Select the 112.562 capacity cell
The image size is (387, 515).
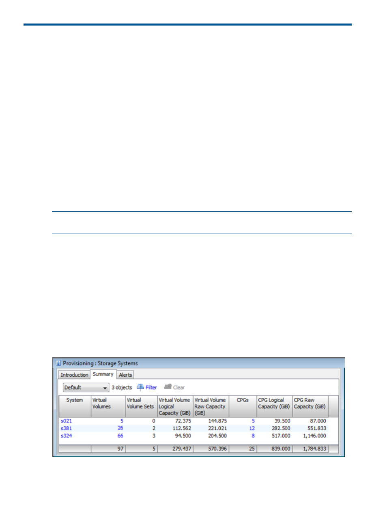click(x=175, y=428)
